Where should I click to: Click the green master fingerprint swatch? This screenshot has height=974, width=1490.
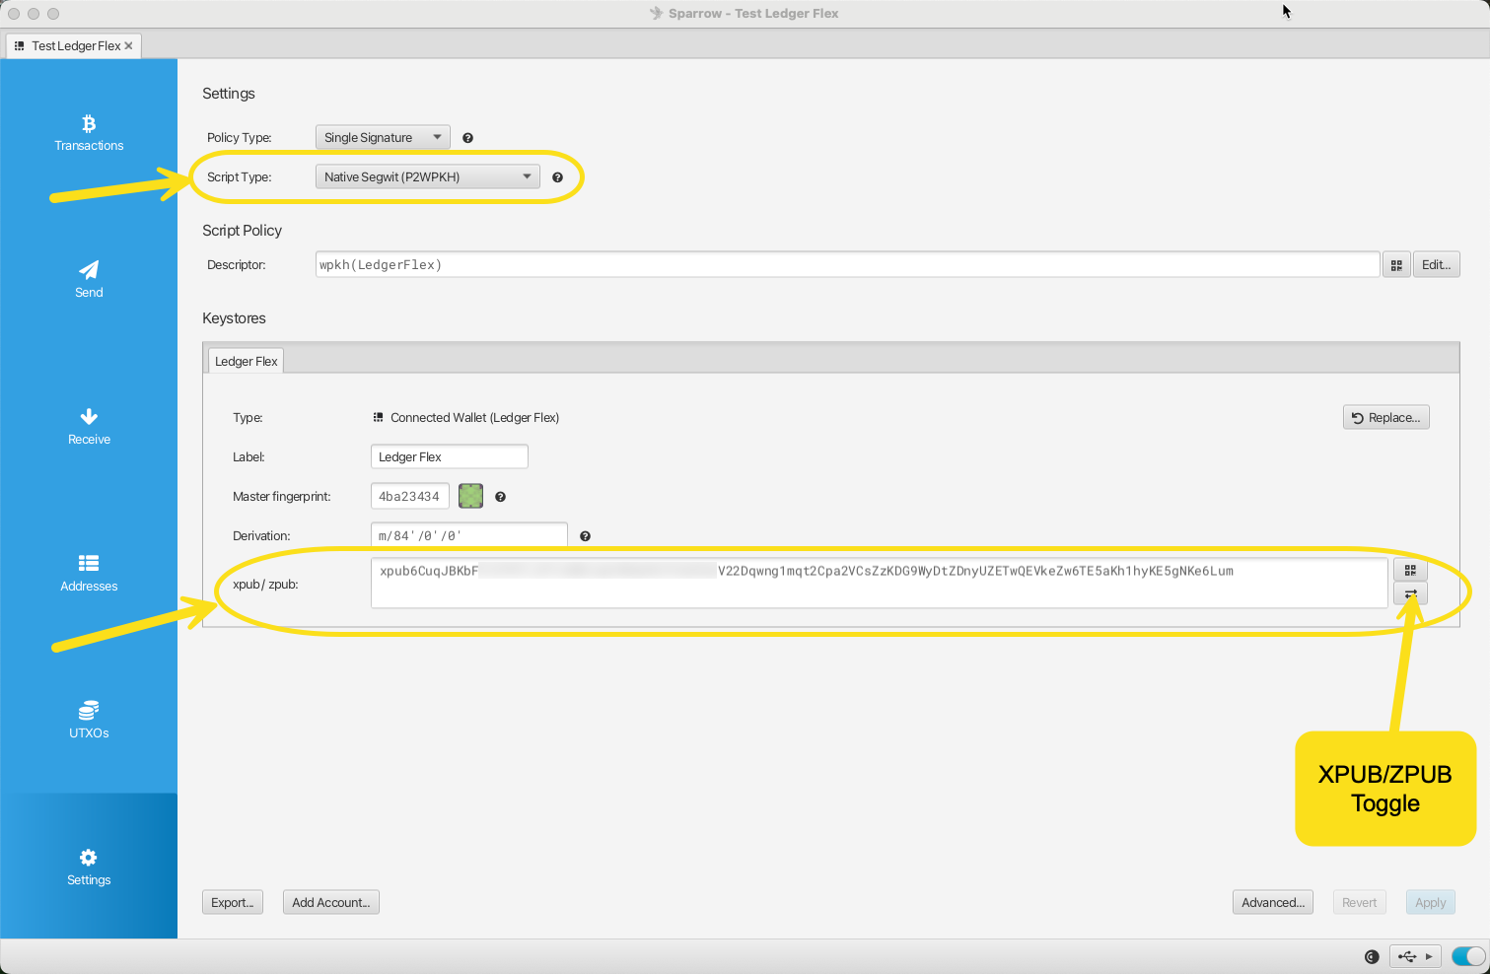point(471,497)
